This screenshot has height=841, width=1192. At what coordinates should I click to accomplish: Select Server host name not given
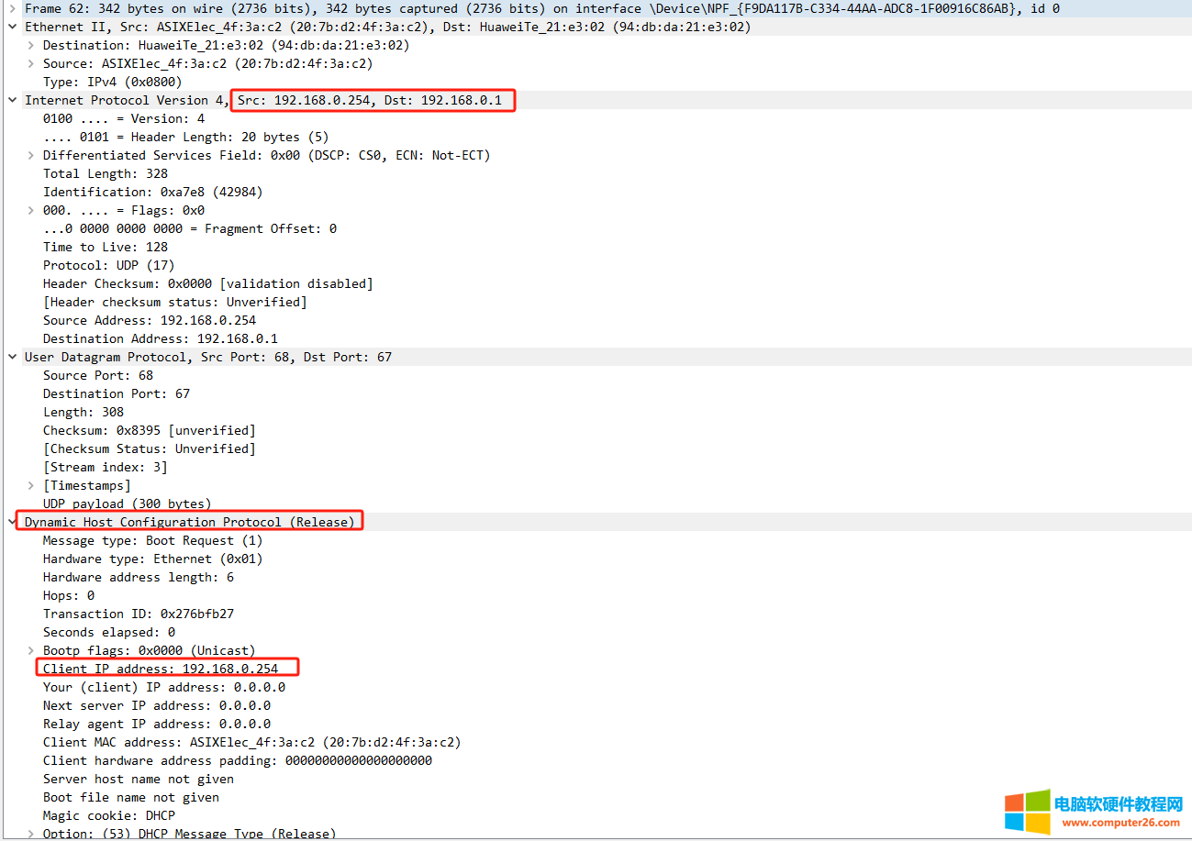tap(139, 779)
